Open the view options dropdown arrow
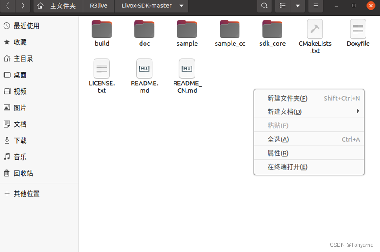This screenshot has width=380, height=252. pos(297,6)
